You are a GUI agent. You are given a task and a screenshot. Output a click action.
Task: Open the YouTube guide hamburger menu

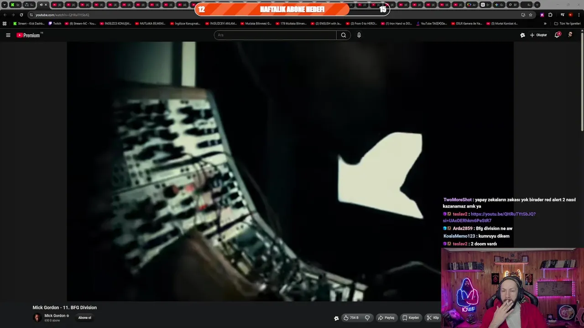(8, 35)
